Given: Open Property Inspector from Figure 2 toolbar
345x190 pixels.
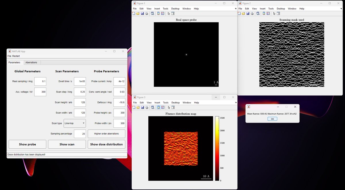Looking at the screenshot, I should pyautogui.click(x=279, y=13).
